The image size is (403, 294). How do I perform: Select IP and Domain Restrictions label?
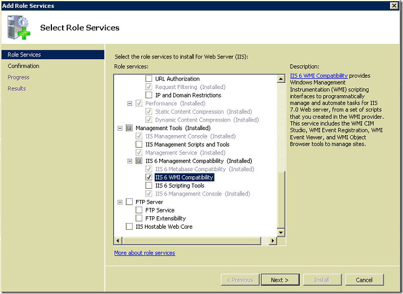tap(188, 95)
